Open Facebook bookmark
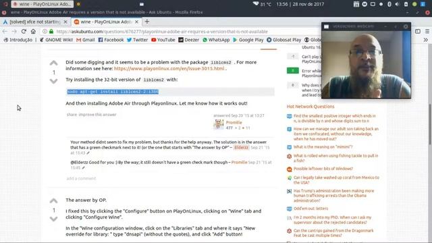432x243 pixels. (111, 40)
